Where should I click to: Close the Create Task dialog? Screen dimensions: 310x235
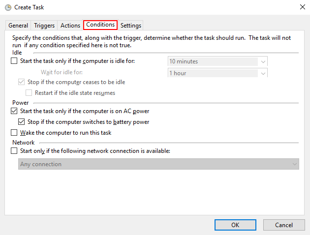pyautogui.click(x=301, y=7)
